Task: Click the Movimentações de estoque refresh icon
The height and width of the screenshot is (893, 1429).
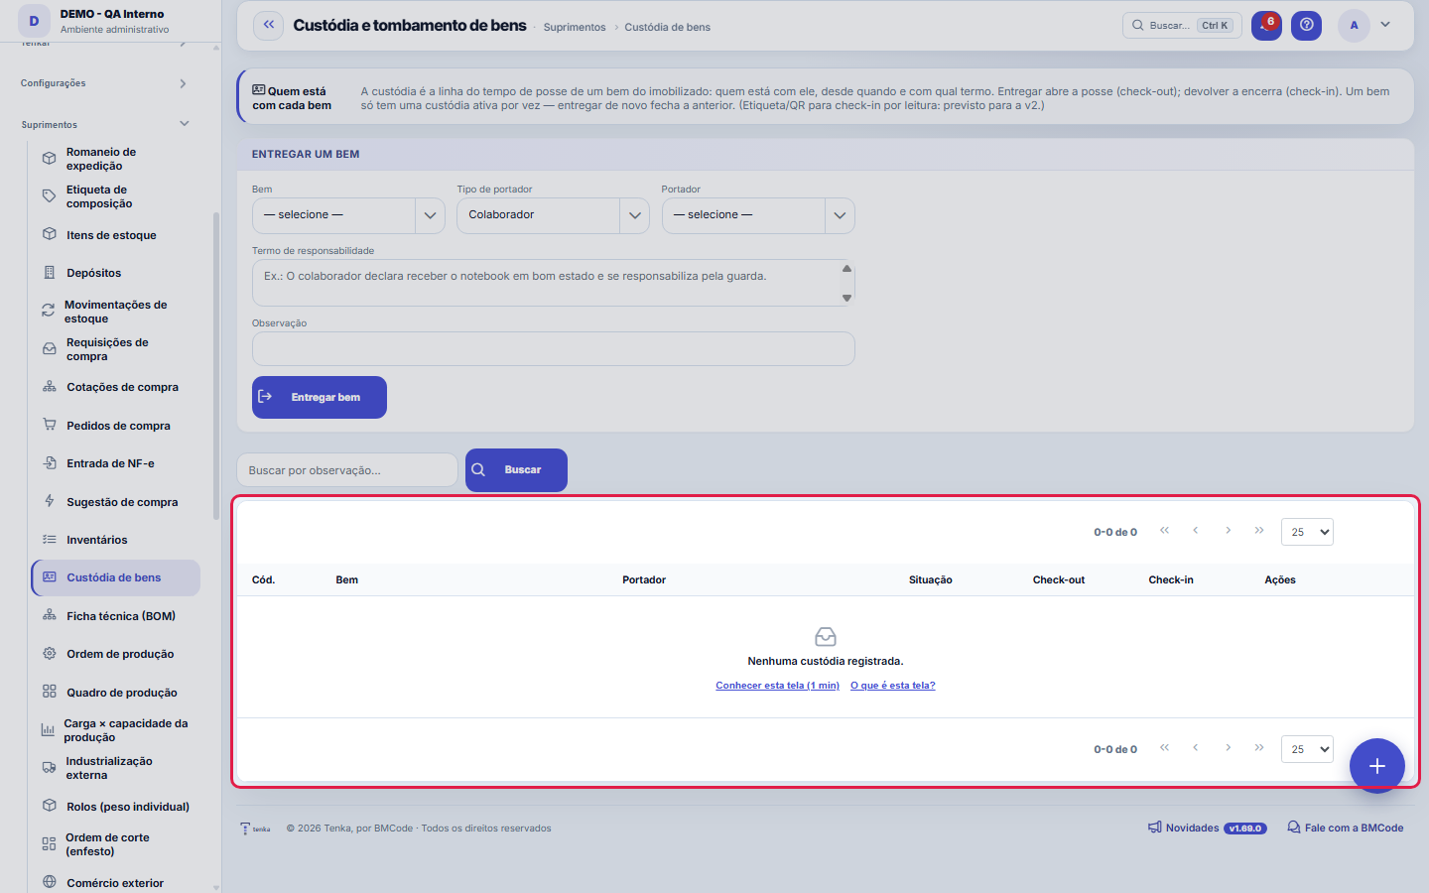Action: pyautogui.click(x=48, y=312)
